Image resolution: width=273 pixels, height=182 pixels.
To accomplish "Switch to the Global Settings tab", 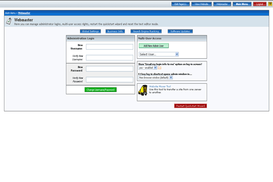I will (x=90, y=31).
